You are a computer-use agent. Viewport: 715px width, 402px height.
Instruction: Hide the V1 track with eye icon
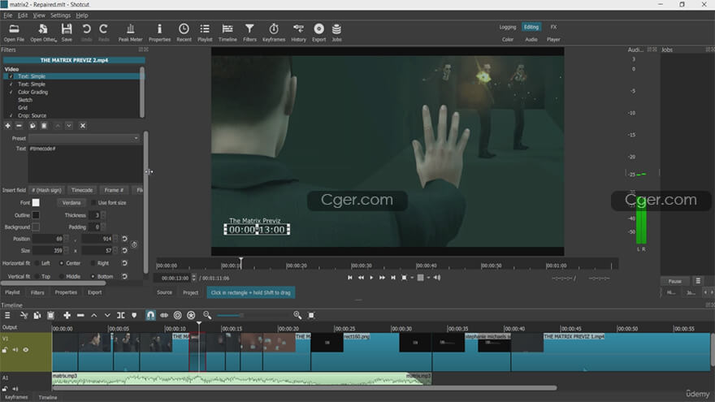click(25, 350)
